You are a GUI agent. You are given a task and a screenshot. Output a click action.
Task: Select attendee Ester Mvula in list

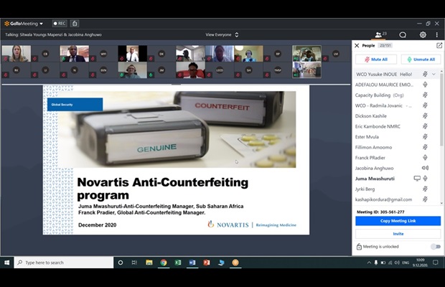coord(367,137)
